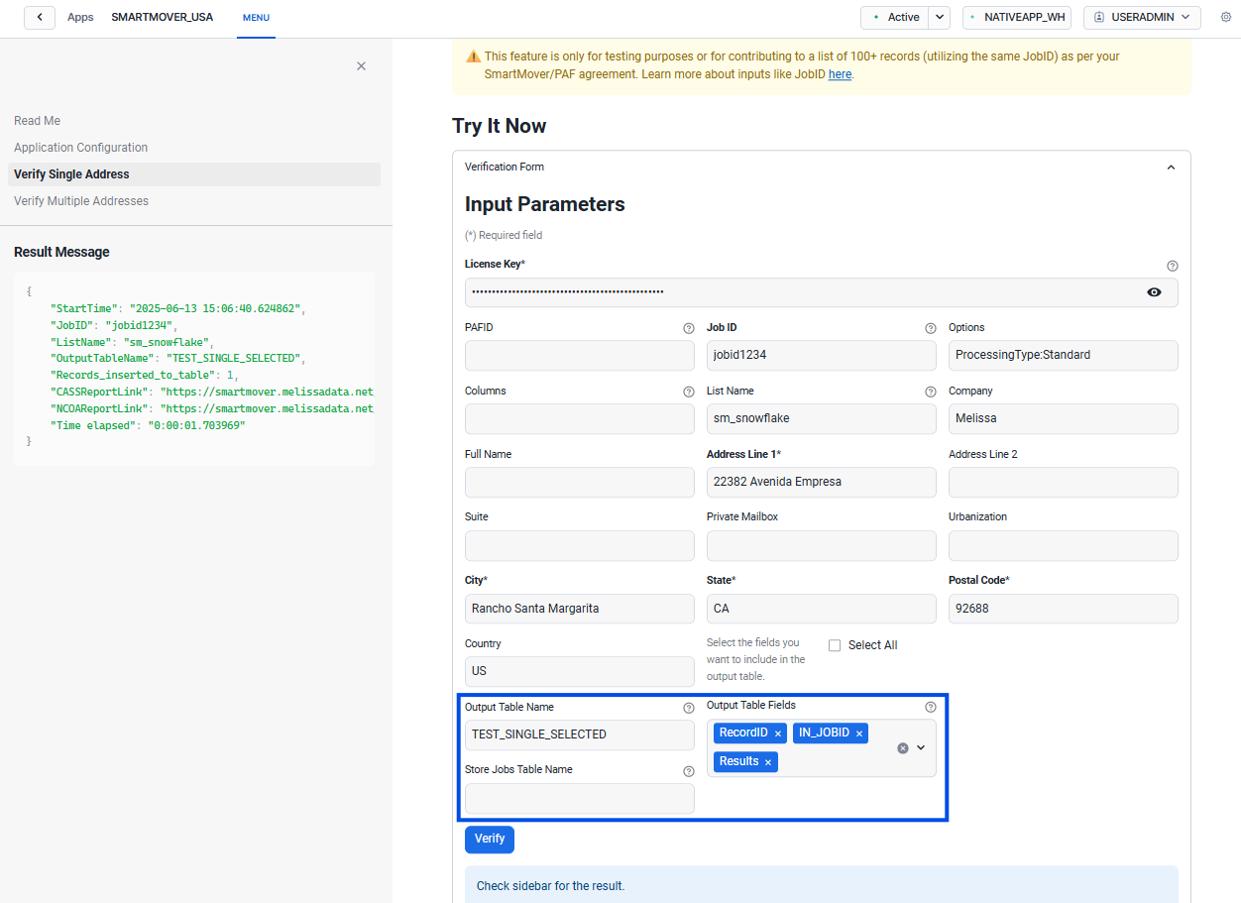Click the PAFID input field
The width and height of the screenshot is (1241, 903).
[580, 355]
